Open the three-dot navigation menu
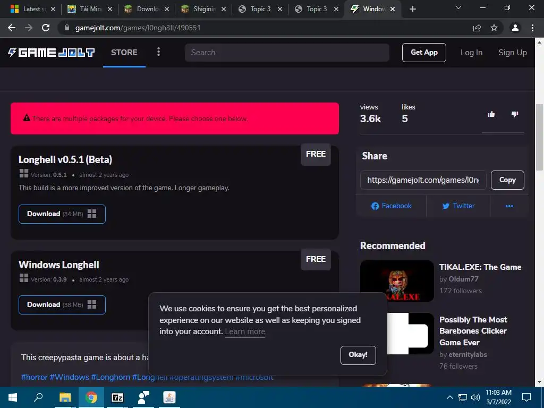 (158, 52)
